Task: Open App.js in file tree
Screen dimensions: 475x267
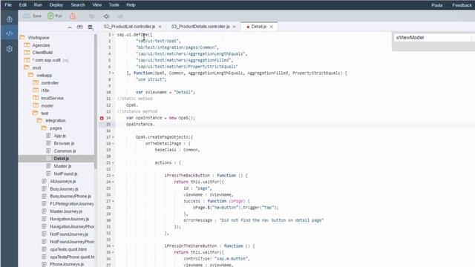Action: pyautogui.click(x=59, y=136)
